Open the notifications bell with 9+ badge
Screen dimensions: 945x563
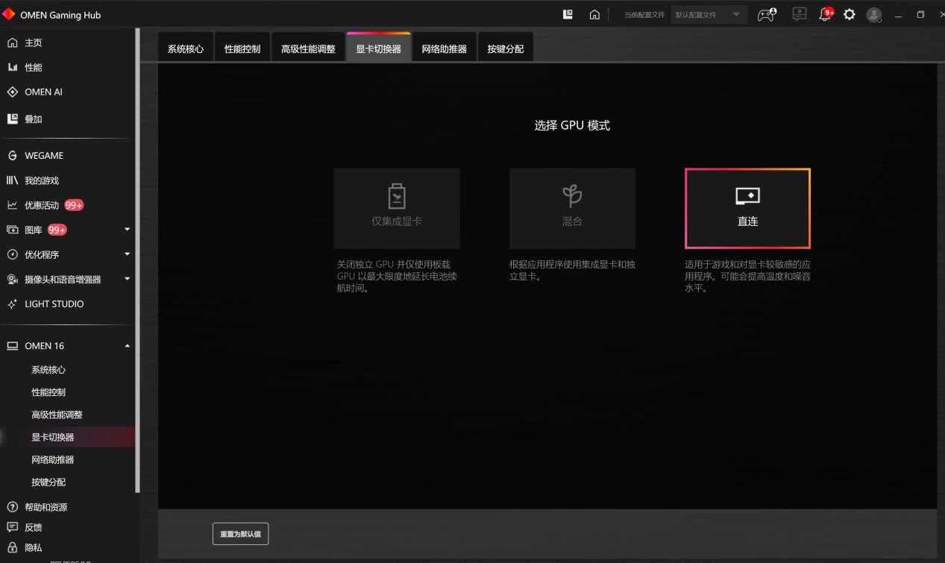click(824, 14)
